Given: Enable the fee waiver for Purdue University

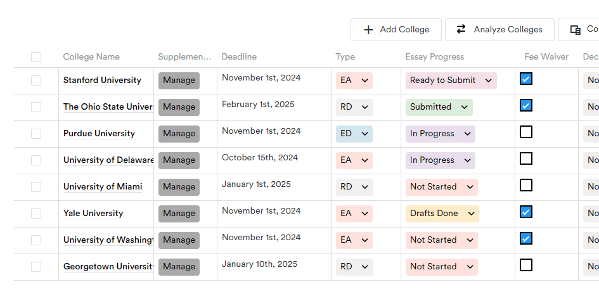Looking at the screenshot, I should tap(526, 132).
